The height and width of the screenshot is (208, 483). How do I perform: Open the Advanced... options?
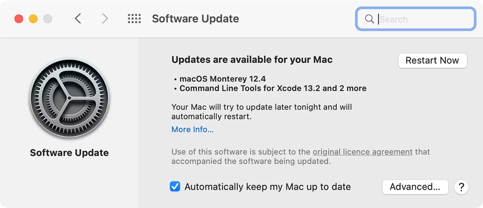coord(415,187)
